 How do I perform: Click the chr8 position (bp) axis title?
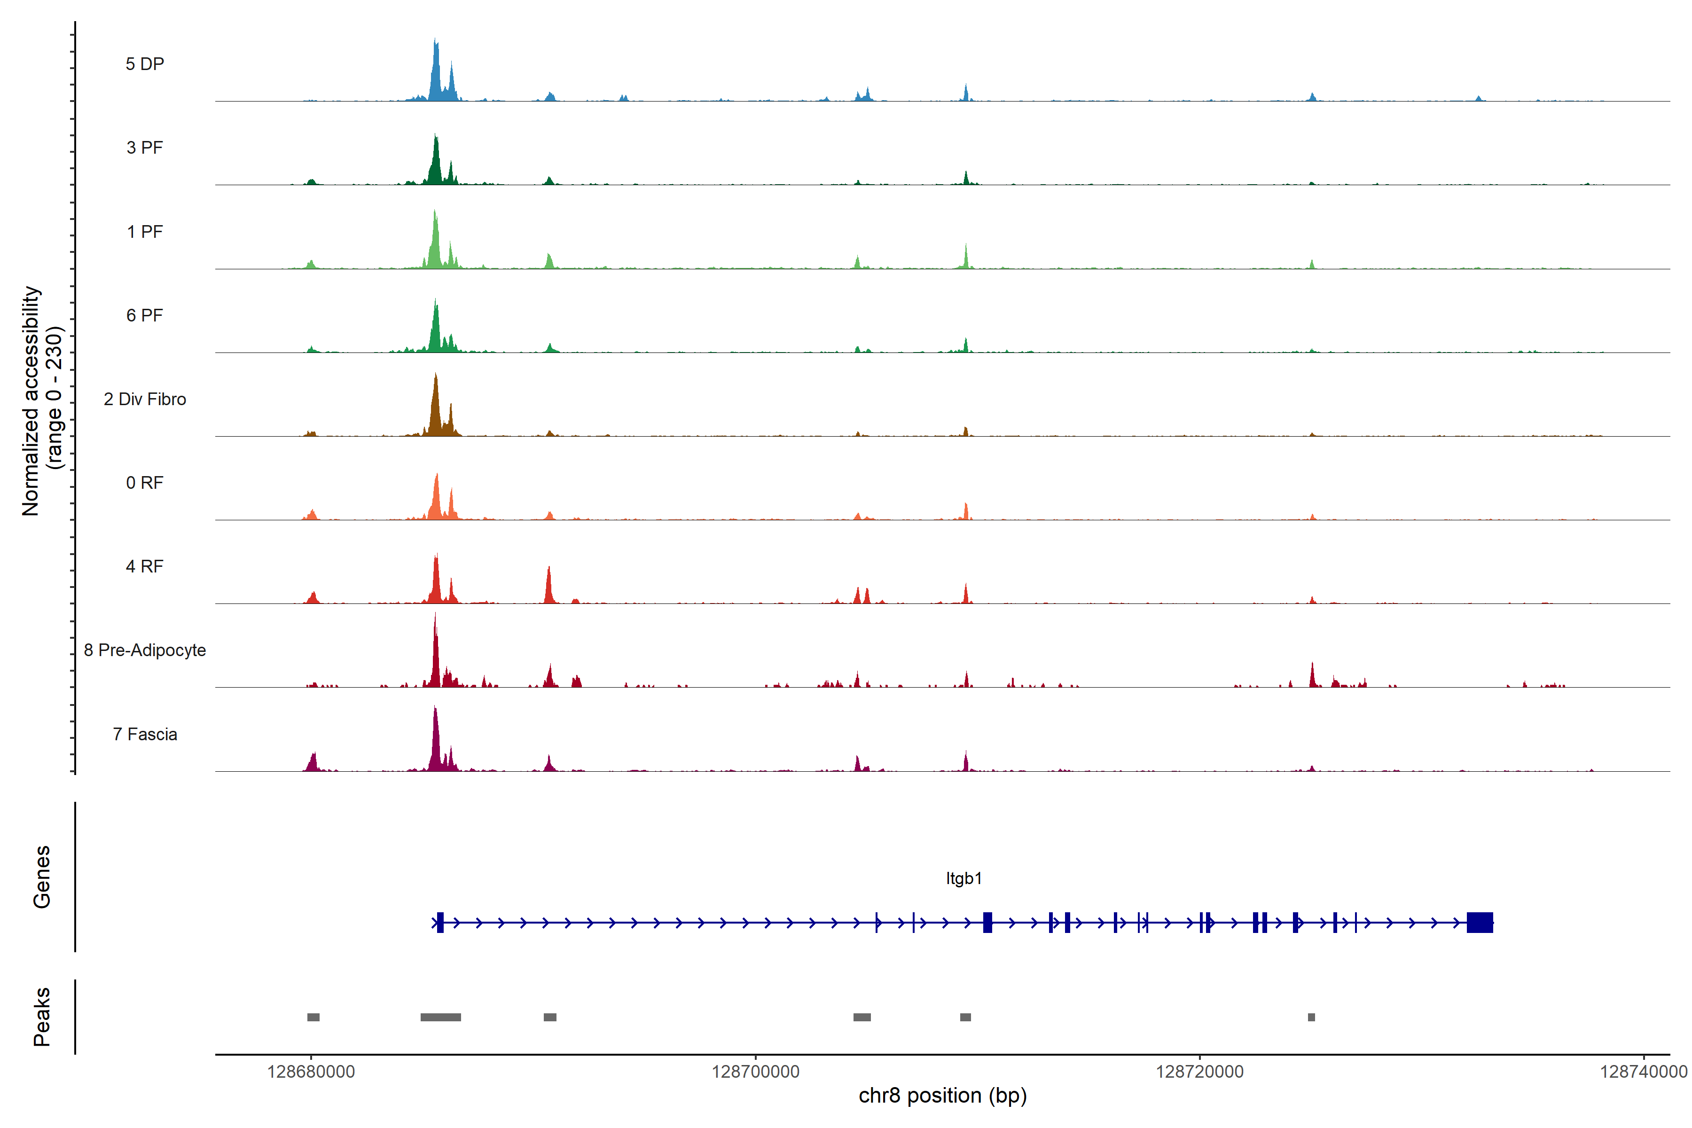tap(942, 1096)
